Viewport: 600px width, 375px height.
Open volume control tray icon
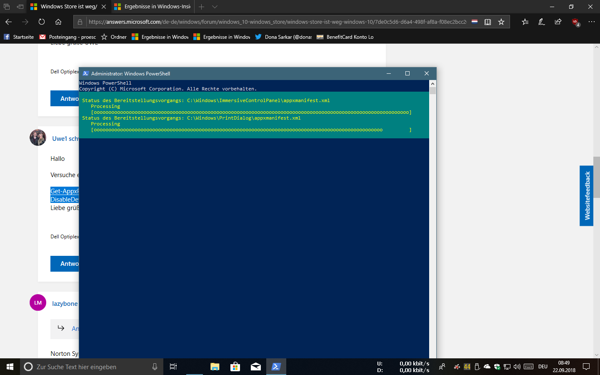pyautogui.click(x=517, y=367)
